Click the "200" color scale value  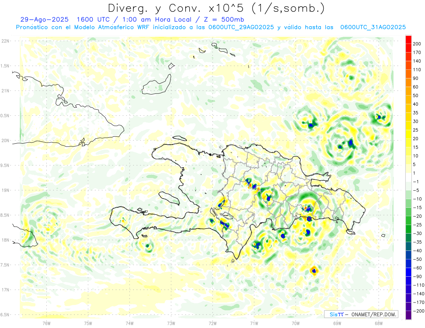[417, 44]
